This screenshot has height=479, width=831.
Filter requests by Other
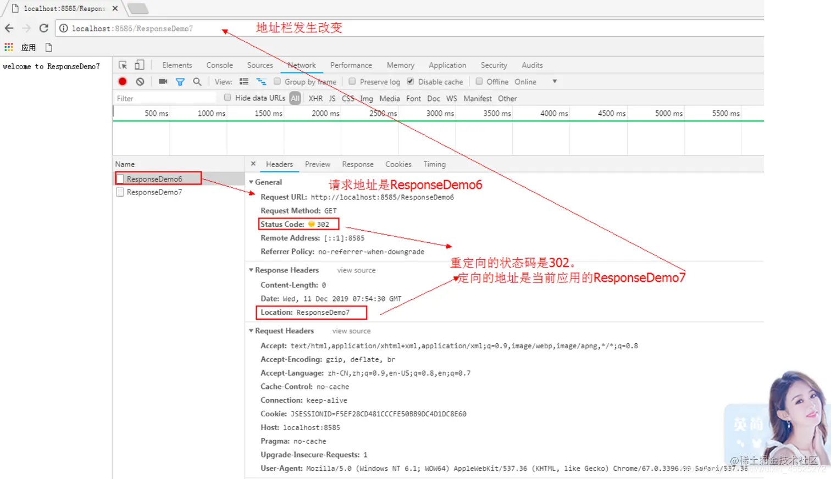tap(507, 98)
